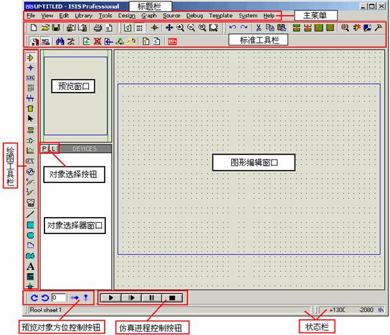Stop the simulation with Stop button
This screenshot has height=335, width=390.
172,298
